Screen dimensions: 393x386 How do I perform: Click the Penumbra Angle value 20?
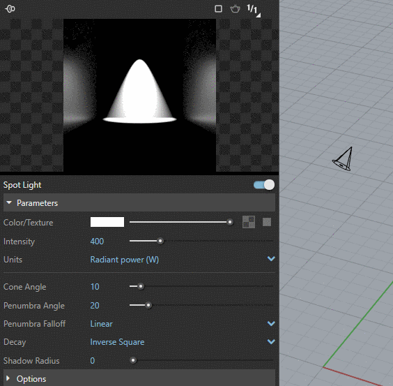95,306
